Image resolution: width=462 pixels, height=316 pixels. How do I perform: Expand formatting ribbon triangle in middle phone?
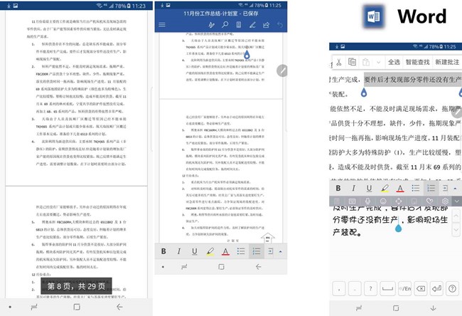(281, 252)
